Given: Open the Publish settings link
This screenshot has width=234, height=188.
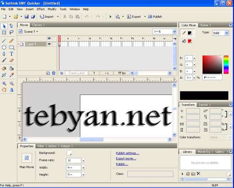Looking at the screenshot, I should (x=127, y=153).
